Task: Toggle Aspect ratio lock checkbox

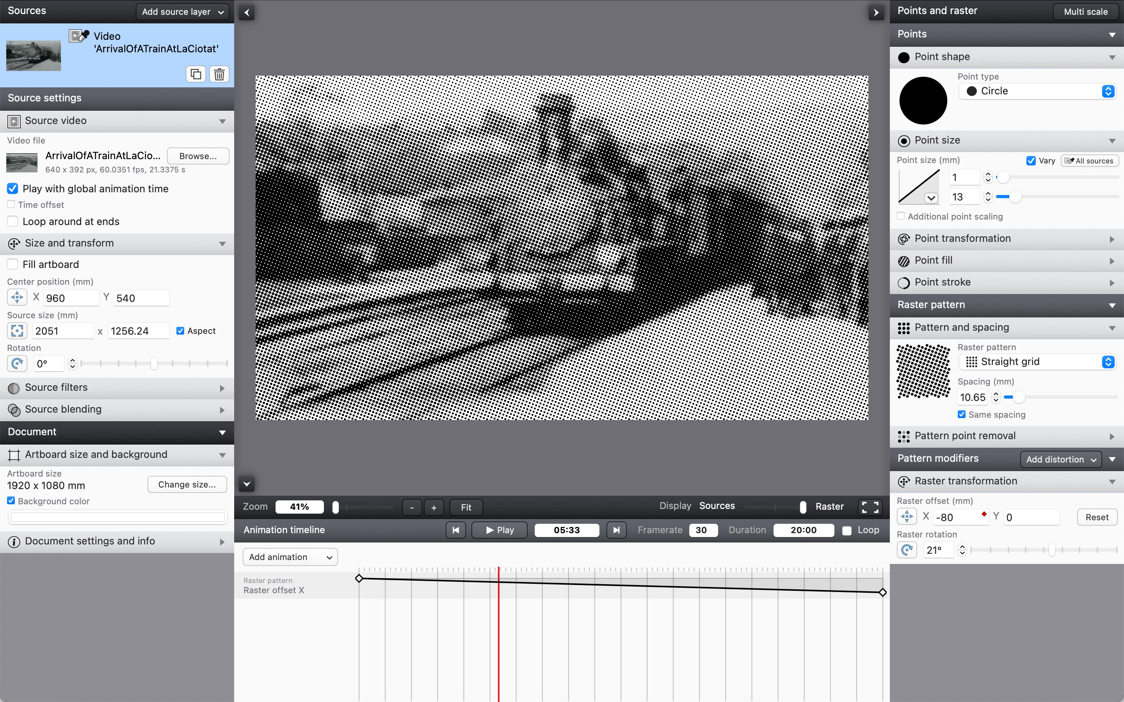Action: (x=180, y=331)
